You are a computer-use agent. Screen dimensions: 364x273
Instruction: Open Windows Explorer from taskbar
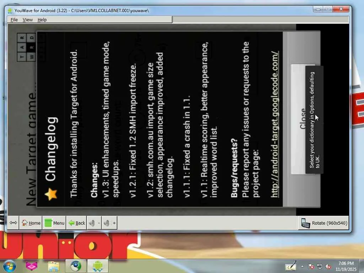(x=54, y=266)
